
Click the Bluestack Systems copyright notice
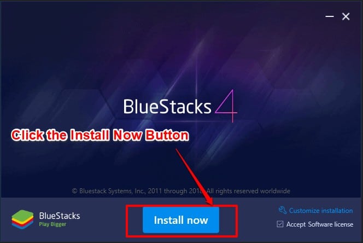tap(181, 191)
